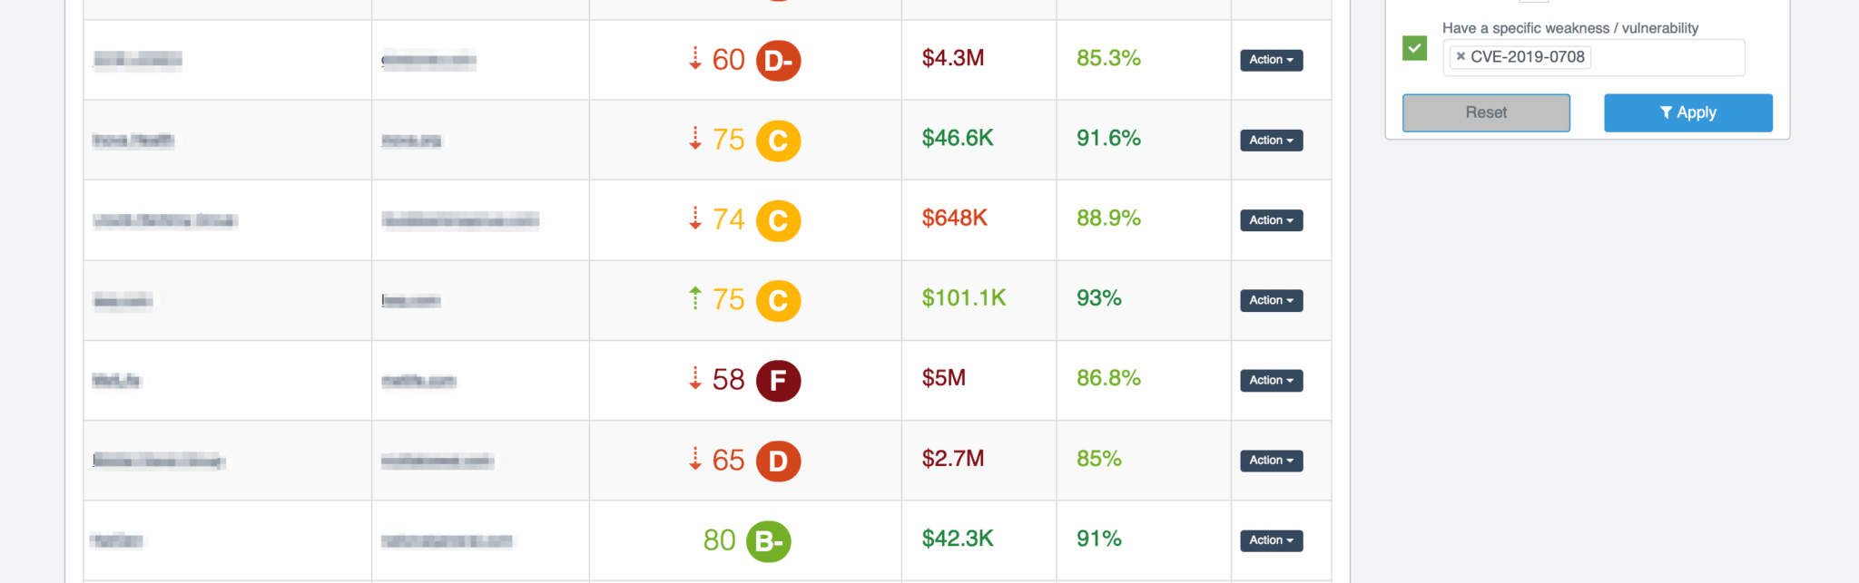Expand Action menu in the $5M row
This screenshot has height=583, width=1859.
(x=1271, y=381)
